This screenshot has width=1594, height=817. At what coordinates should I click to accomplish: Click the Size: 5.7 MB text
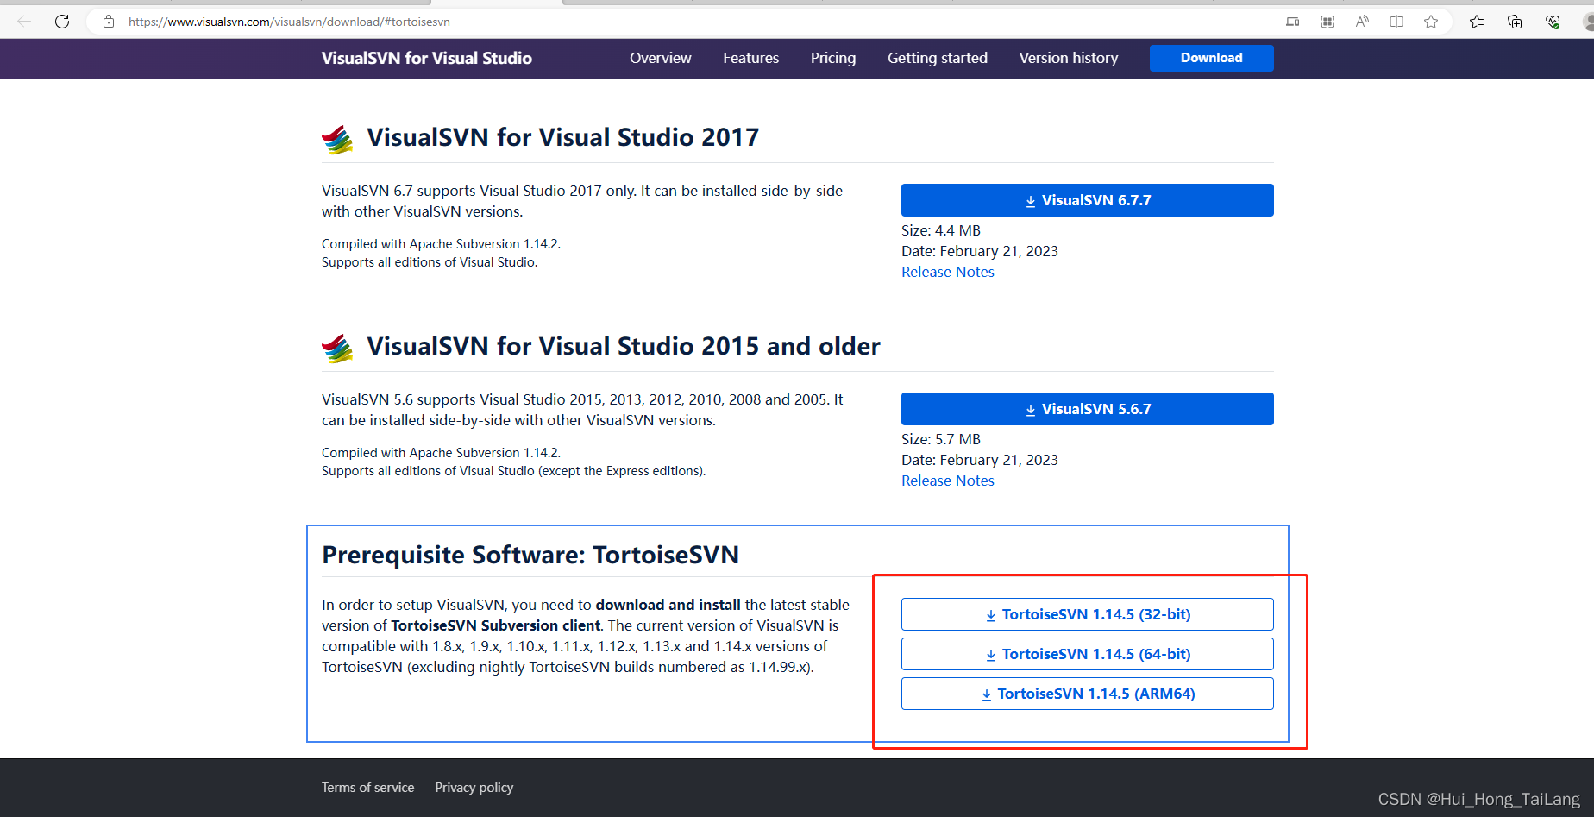(941, 439)
